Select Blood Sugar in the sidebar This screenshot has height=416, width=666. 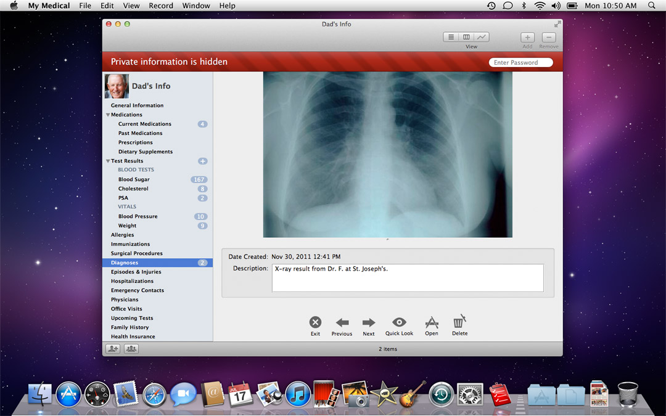coord(134,179)
